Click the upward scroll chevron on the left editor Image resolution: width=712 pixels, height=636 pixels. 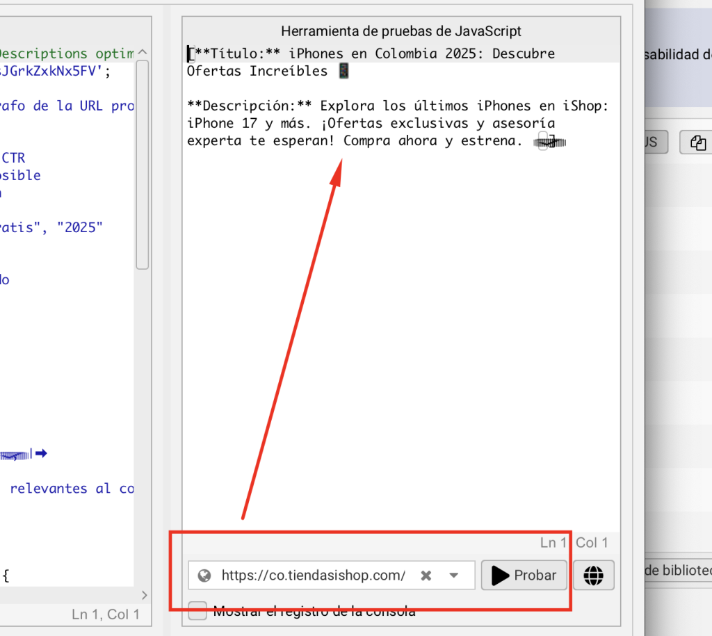[142, 51]
